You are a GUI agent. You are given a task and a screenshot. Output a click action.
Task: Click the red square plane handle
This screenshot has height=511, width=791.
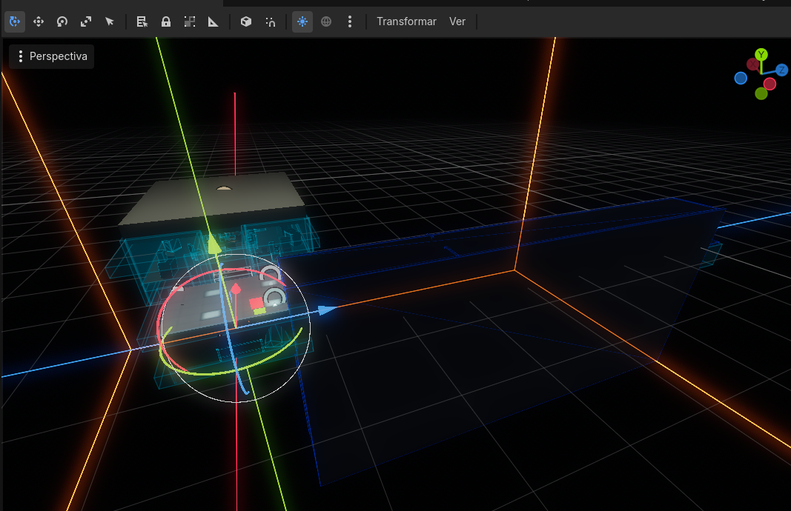pyautogui.click(x=257, y=303)
